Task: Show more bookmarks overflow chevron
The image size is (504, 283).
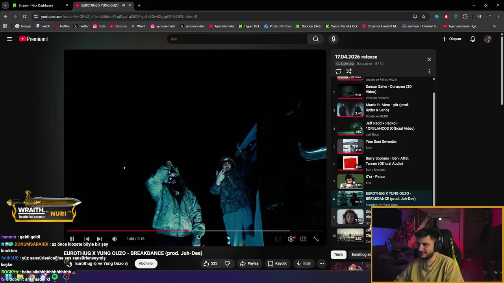Action: coord(495,26)
